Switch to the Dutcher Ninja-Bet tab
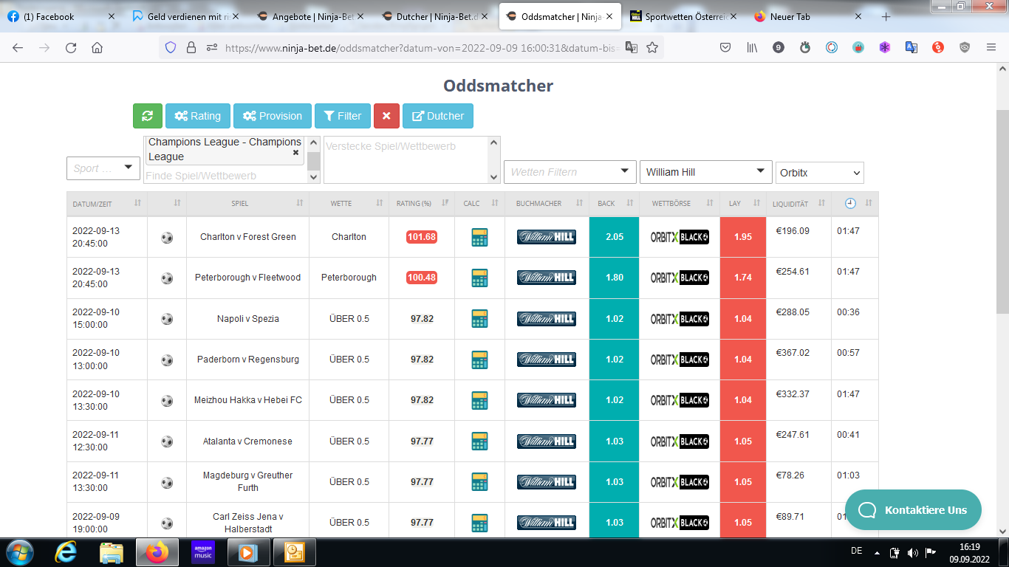This screenshot has height=567, width=1009. tap(436, 16)
